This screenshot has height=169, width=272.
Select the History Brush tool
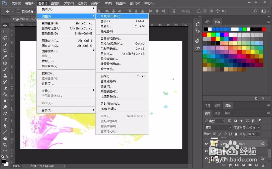click(x=5, y=82)
